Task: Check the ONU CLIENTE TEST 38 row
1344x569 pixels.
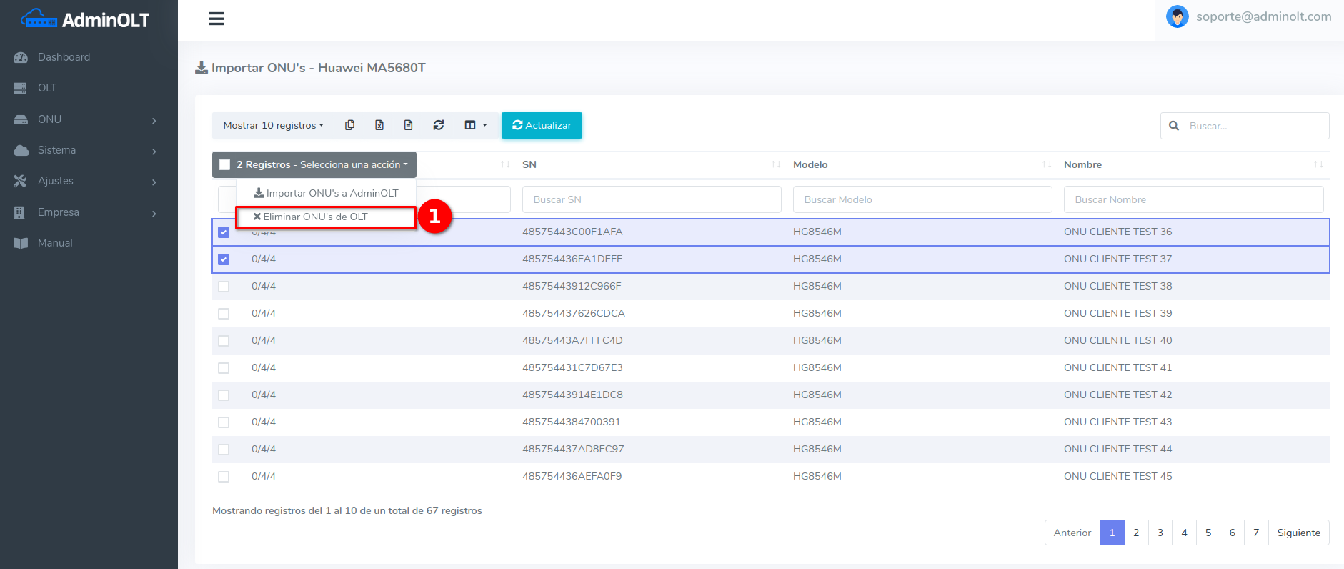Action: point(224,287)
